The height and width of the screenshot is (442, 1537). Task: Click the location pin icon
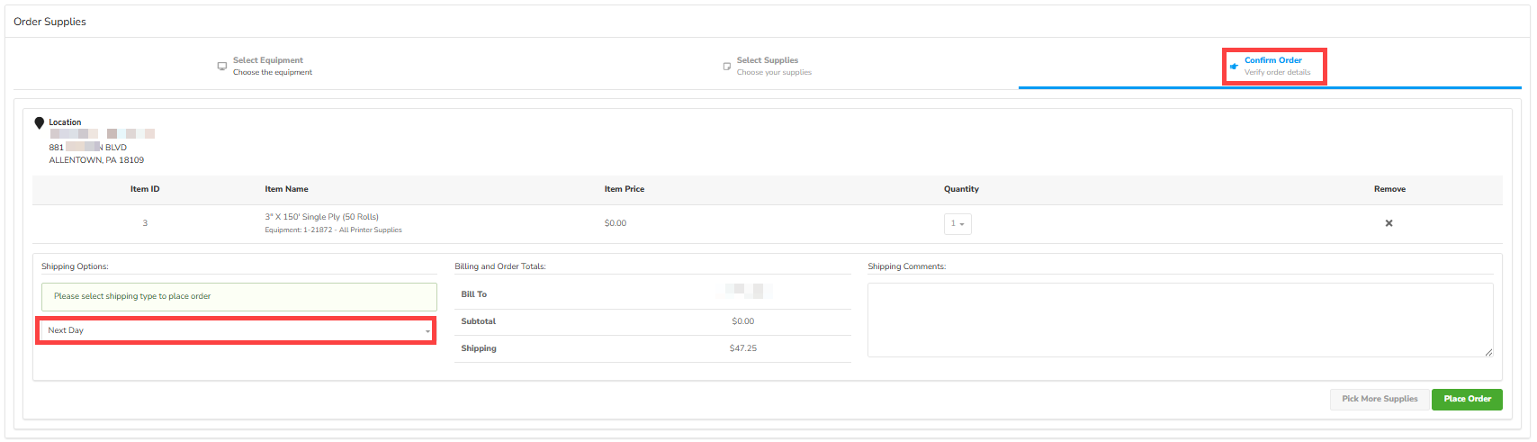coord(39,122)
